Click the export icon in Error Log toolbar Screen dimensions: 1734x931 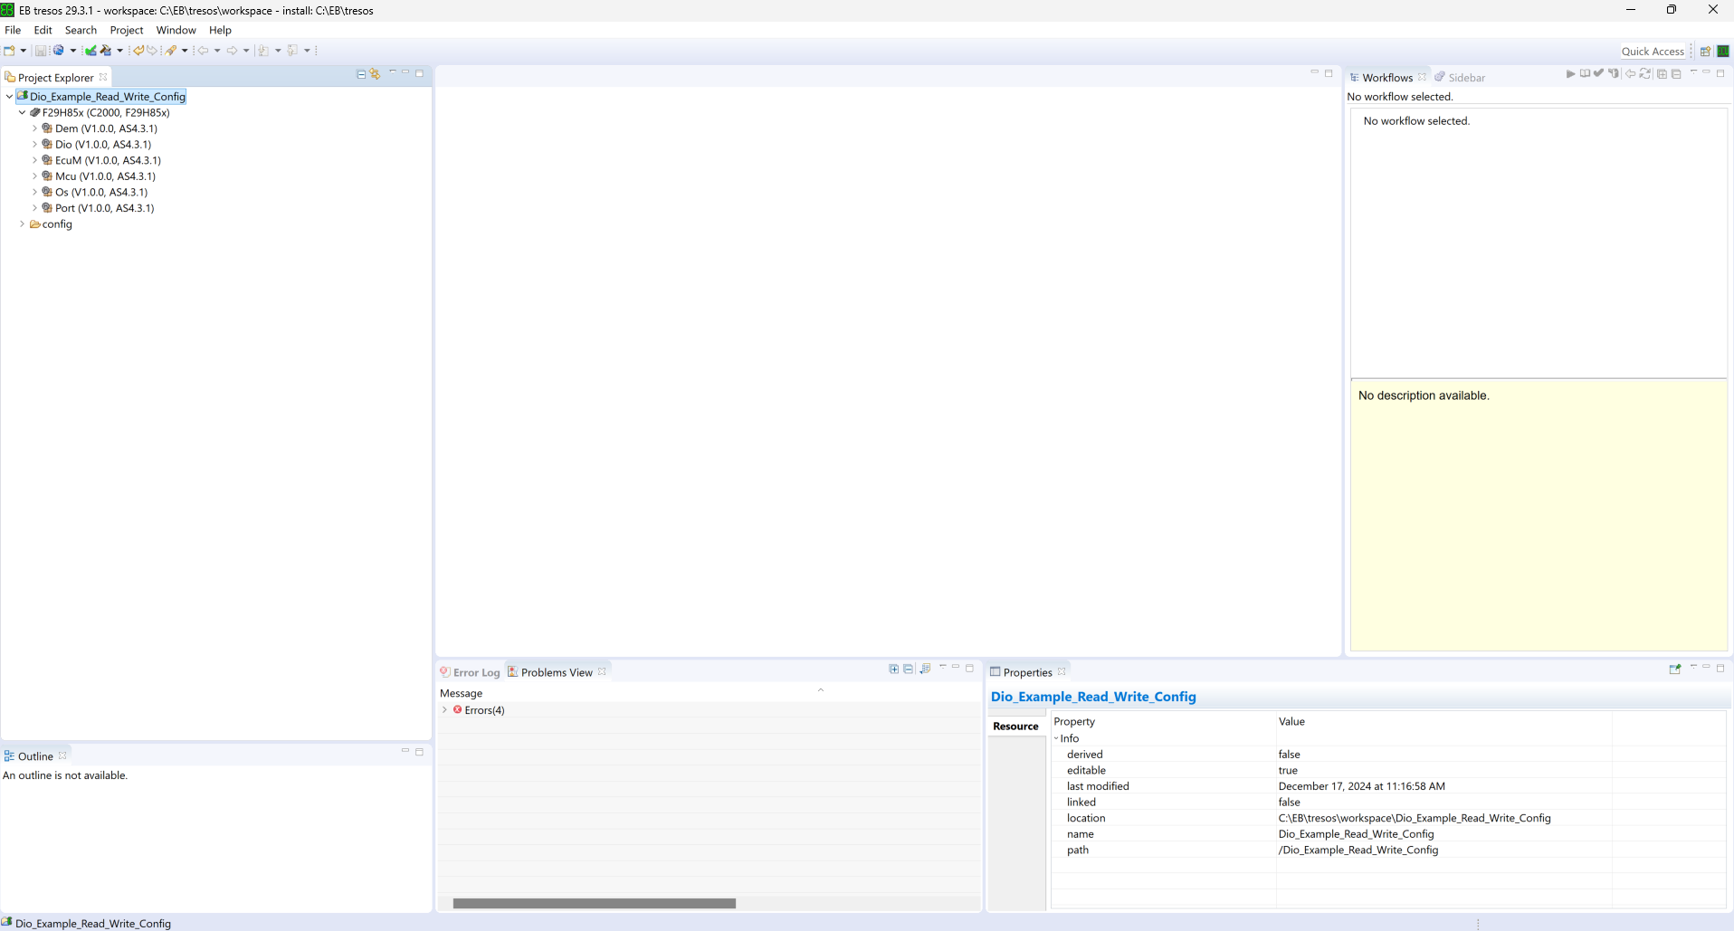pyautogui.click(x=925, y=669)
